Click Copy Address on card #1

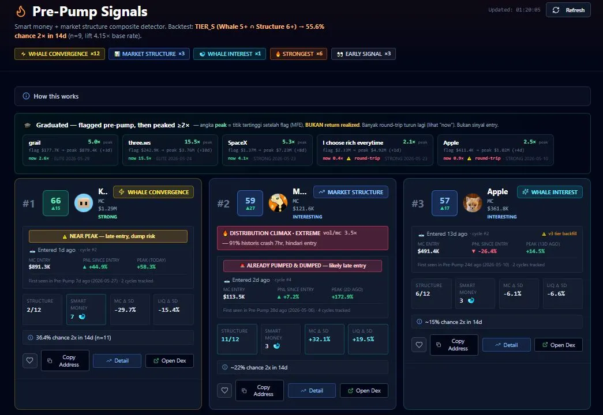coord(65,360)
